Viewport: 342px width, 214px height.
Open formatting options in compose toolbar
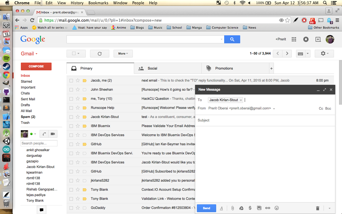221,208
